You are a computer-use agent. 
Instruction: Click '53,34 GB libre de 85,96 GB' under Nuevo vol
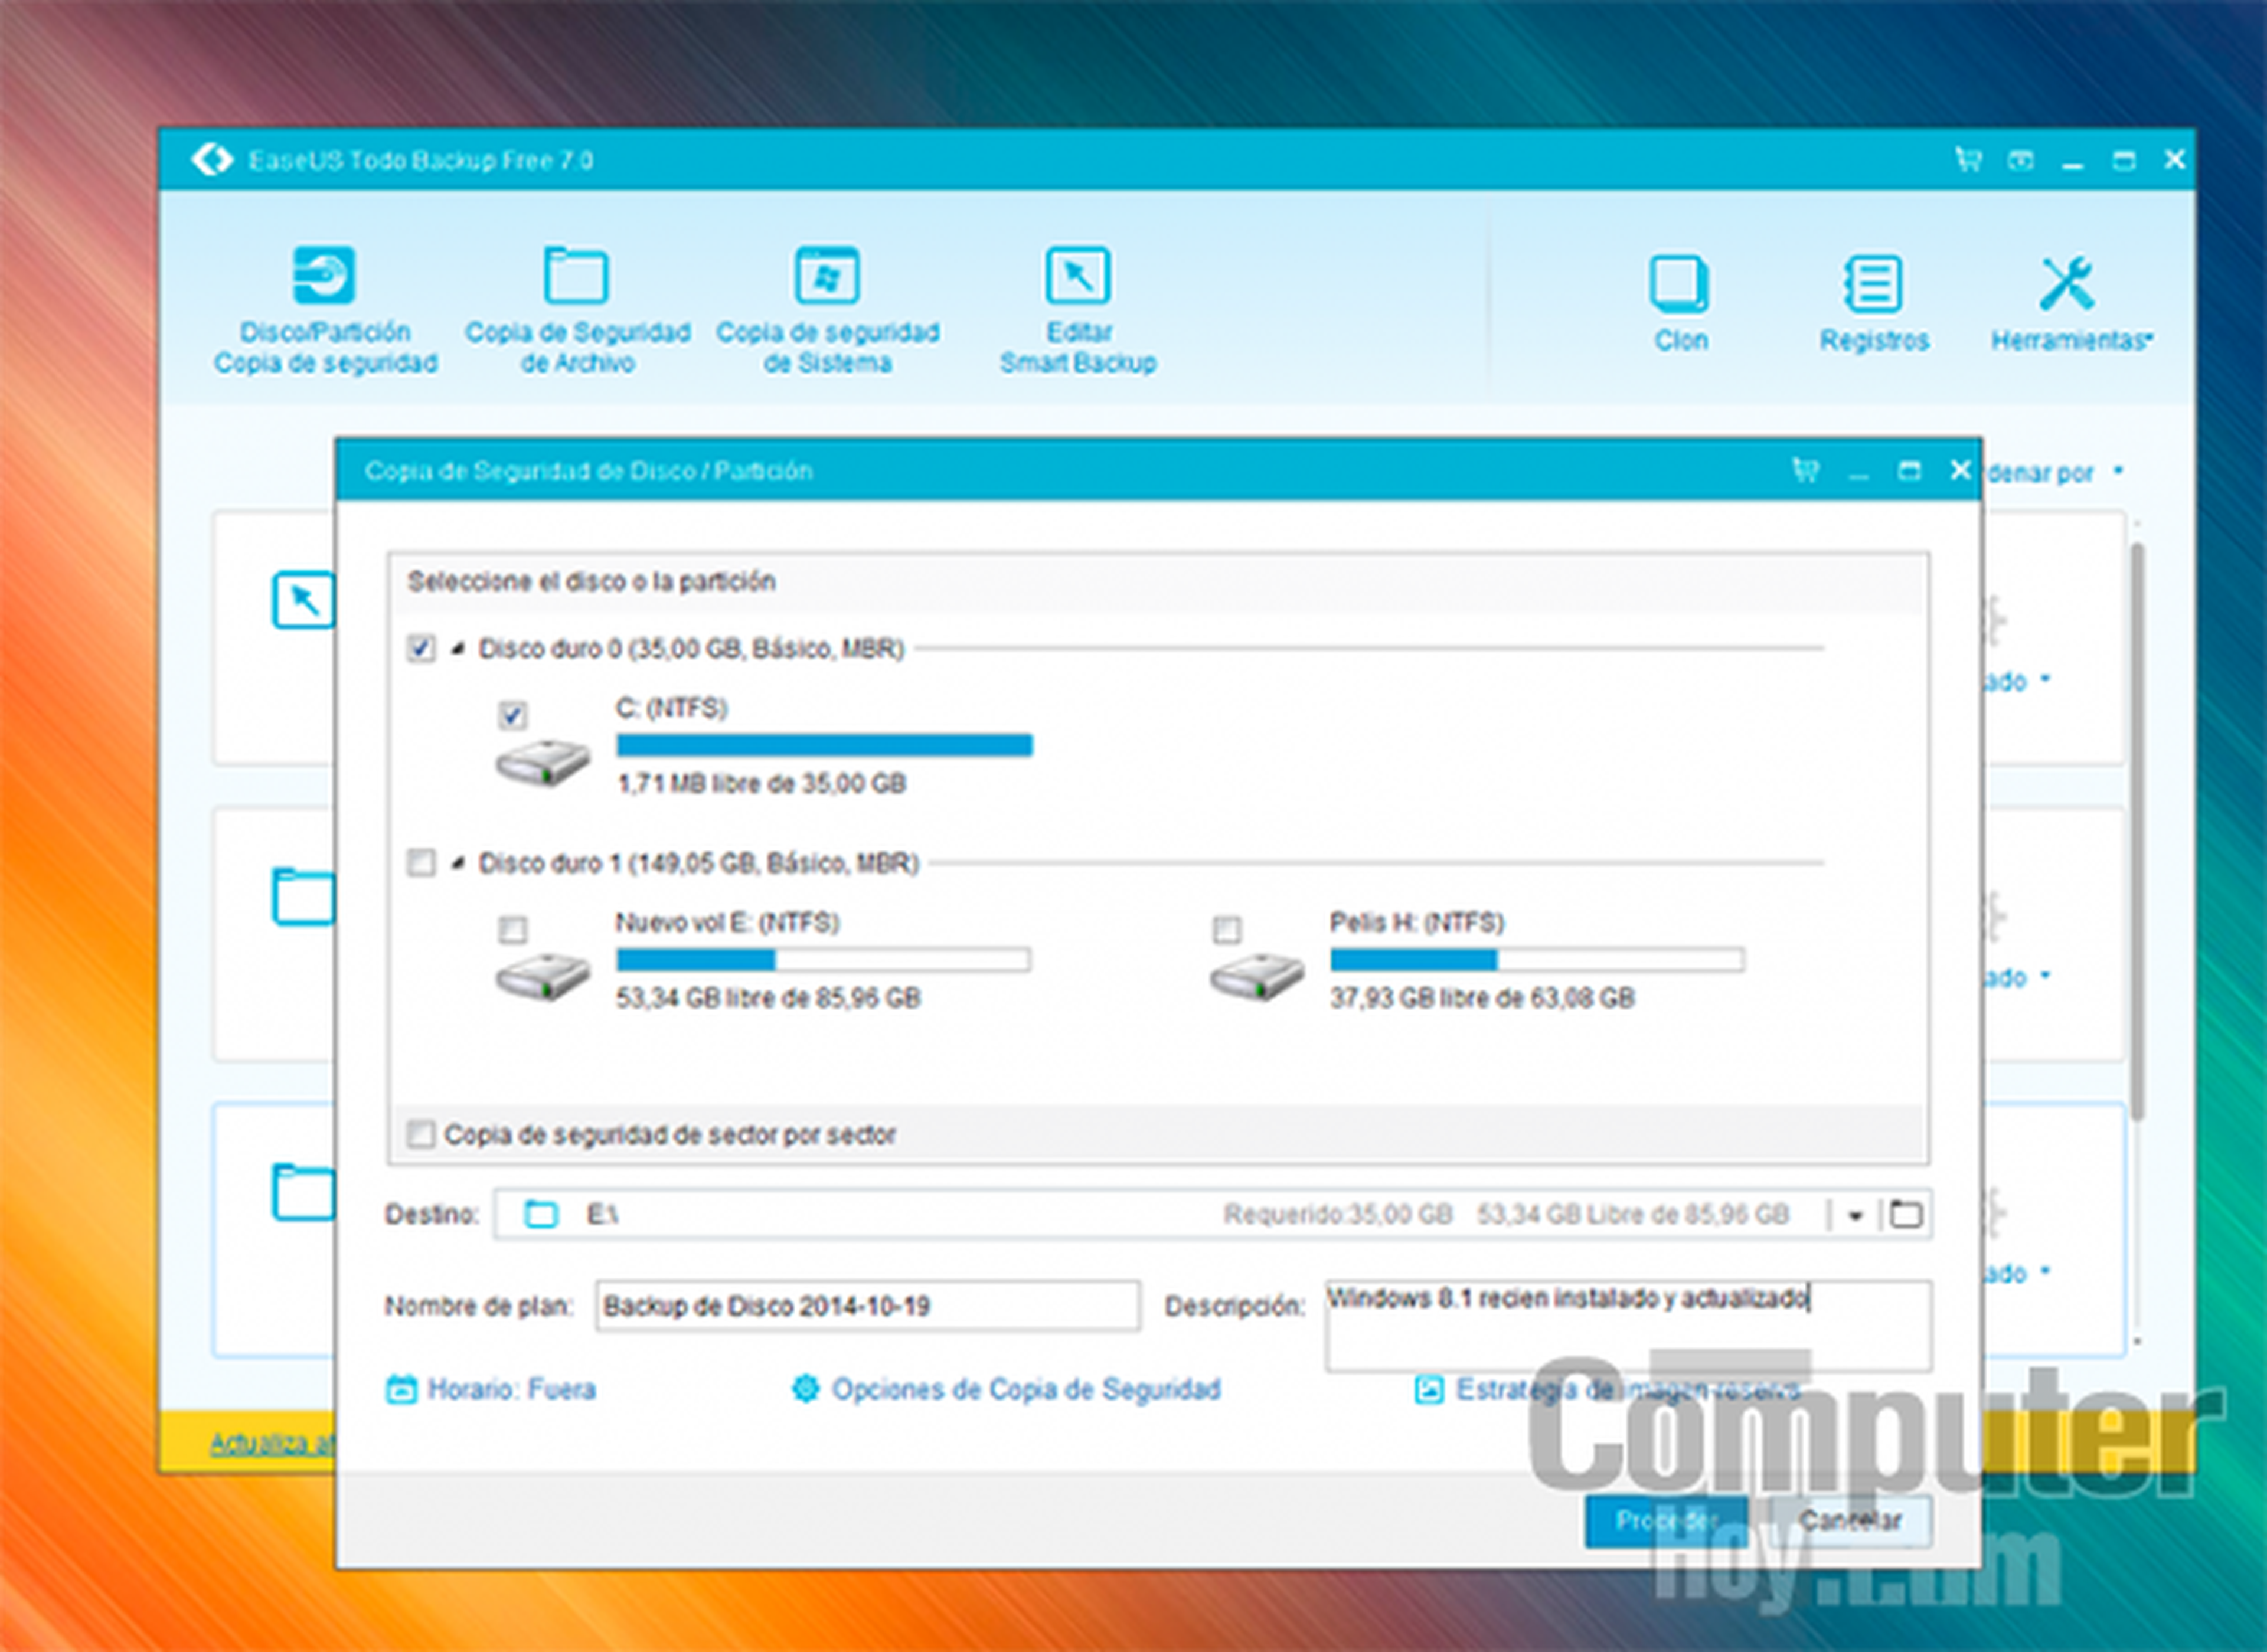pyautogui.click(x=768, y=997)
